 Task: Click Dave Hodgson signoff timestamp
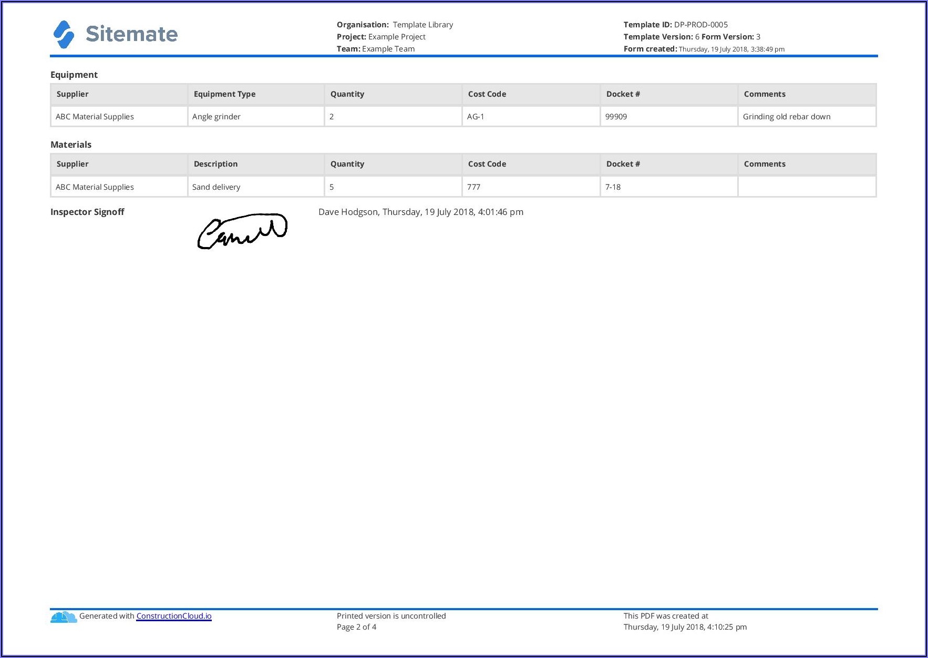[x=420, y=212]
